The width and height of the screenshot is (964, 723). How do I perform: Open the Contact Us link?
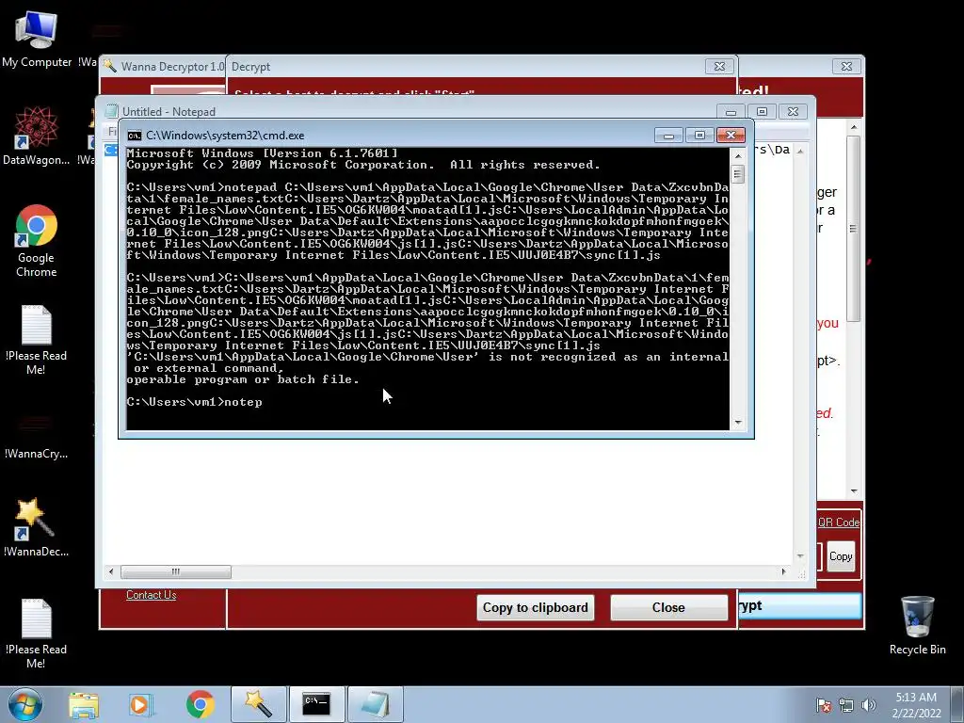click(x=152, y=595)
